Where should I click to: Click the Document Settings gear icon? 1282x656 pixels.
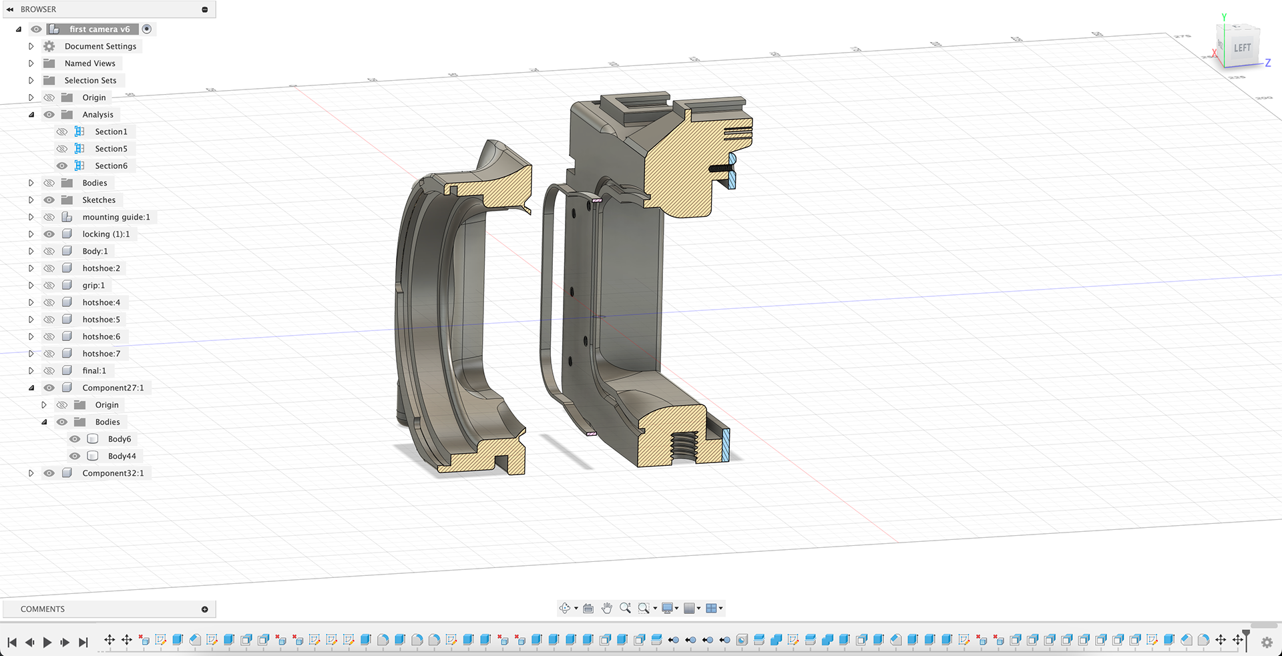[49, 46]
